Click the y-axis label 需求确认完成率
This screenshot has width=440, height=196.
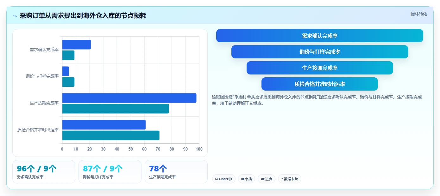pos(44,50)
